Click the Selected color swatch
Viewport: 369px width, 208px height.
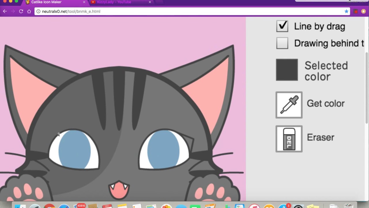pyautogui.click(x=287, y=70)
